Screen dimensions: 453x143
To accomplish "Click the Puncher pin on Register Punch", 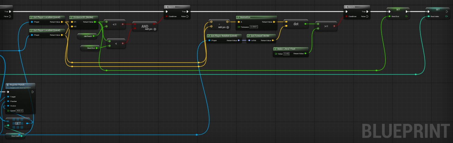I will click(8, 101).
